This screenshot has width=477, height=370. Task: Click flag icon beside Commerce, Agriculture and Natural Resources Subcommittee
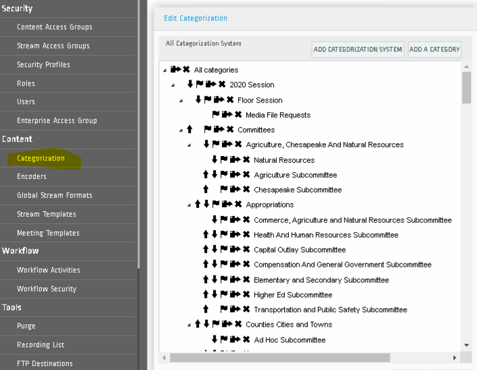tap(224, 219)
